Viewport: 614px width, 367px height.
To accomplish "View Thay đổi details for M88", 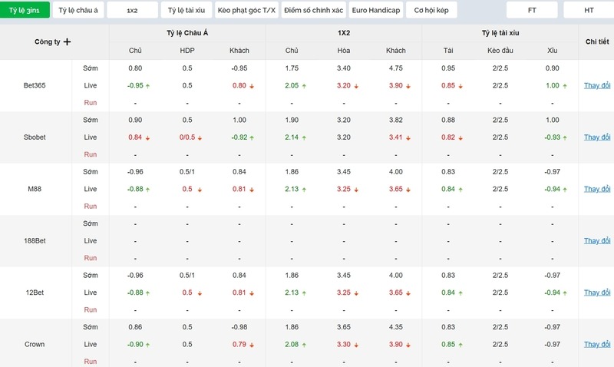I will 596,189.
